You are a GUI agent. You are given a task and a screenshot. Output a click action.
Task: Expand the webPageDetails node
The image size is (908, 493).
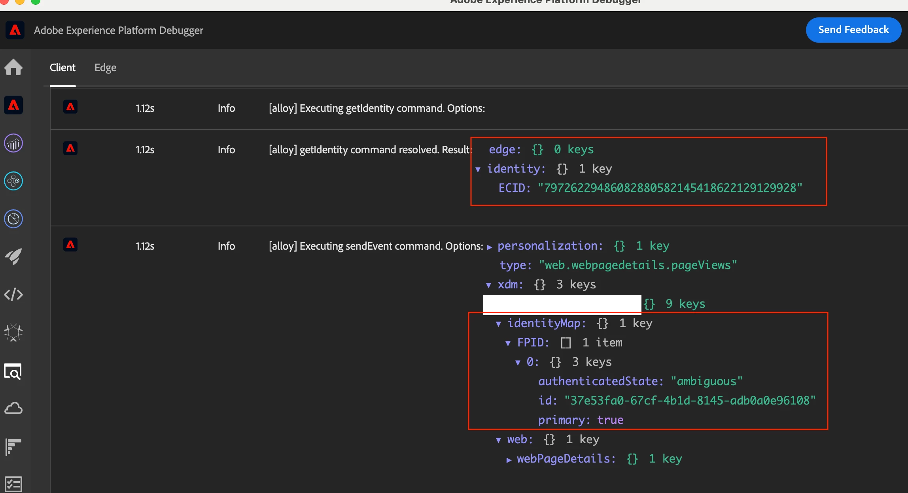click(x=509, y=460)
